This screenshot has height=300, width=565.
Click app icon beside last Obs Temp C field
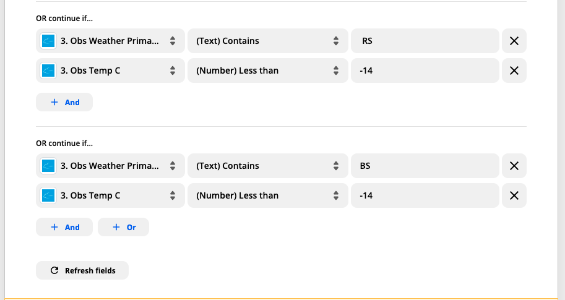coord(48,195)
